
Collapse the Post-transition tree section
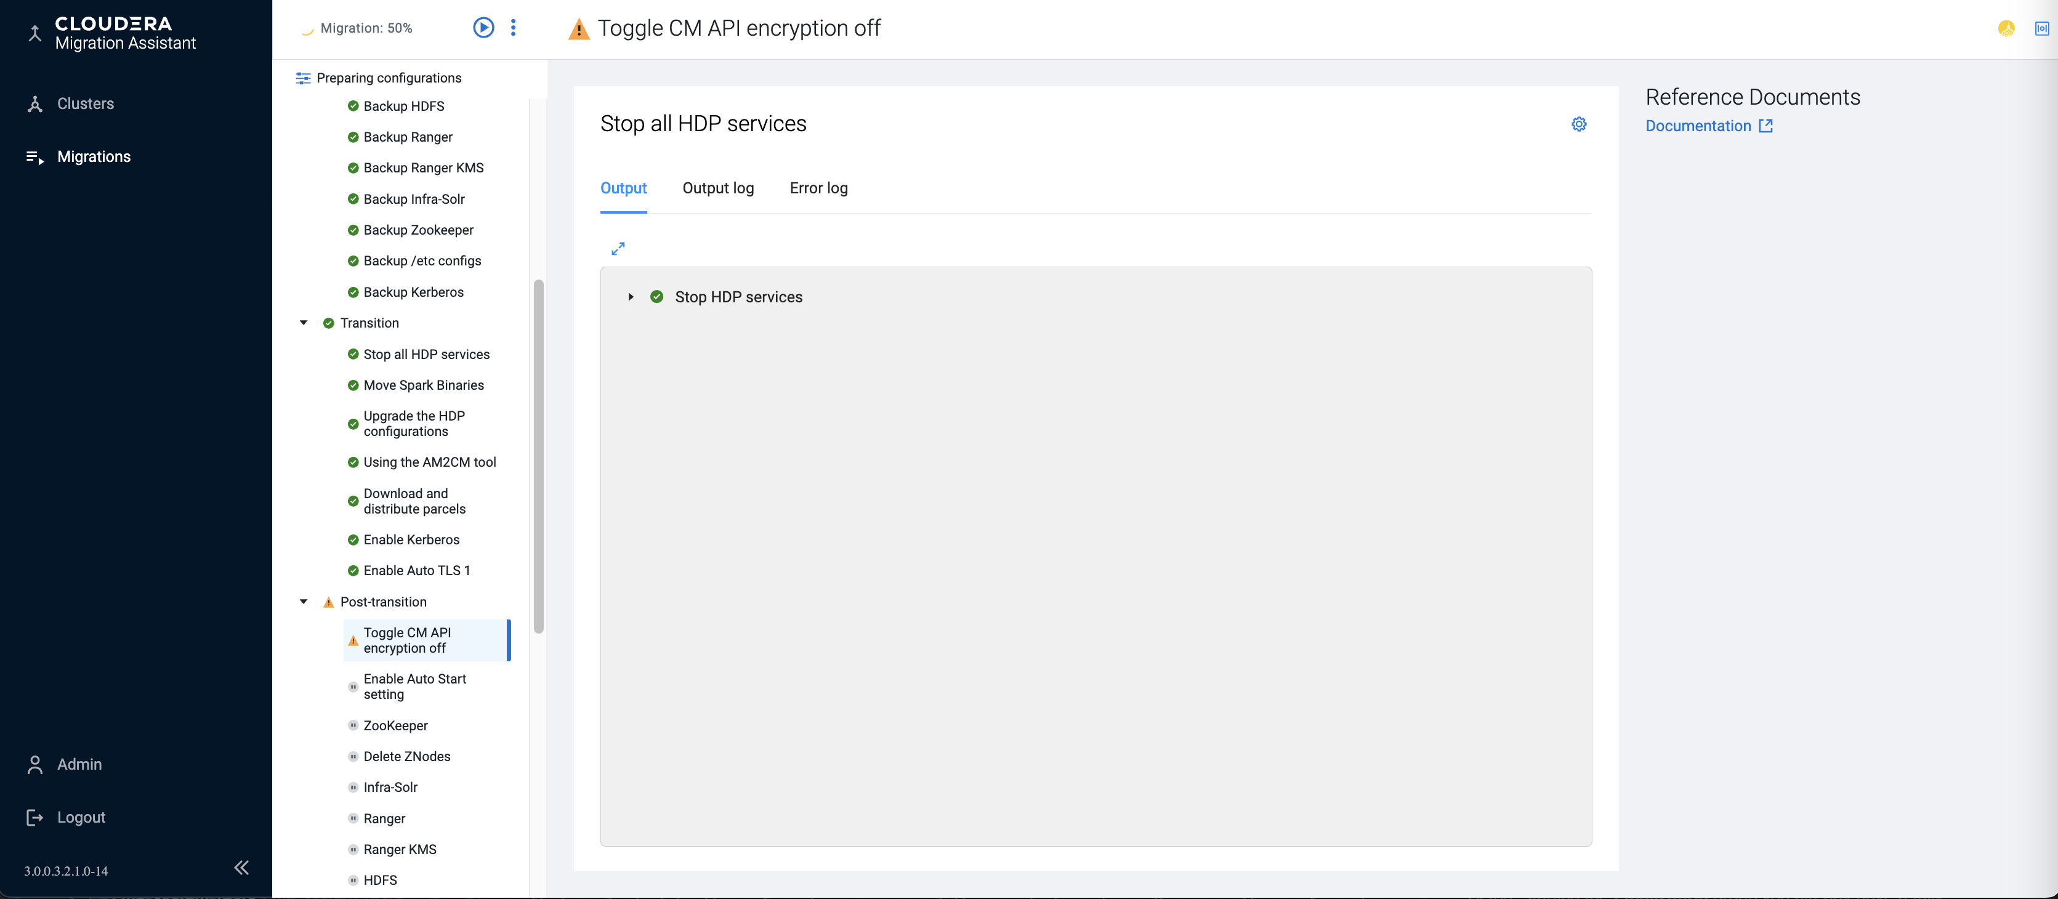click(x=304, y=602)
